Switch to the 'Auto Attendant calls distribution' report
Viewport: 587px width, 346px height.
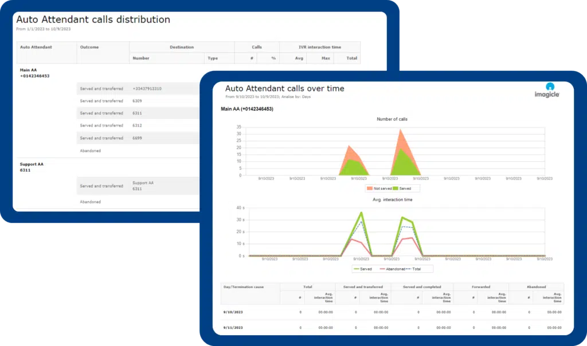[94, 19]
